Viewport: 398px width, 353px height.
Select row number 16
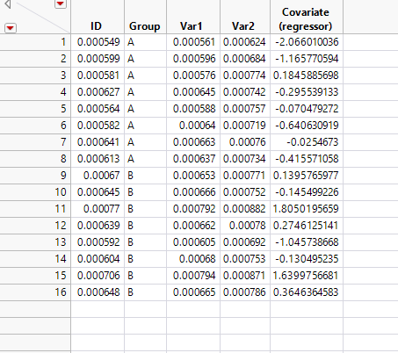click(x=35, y=292)
